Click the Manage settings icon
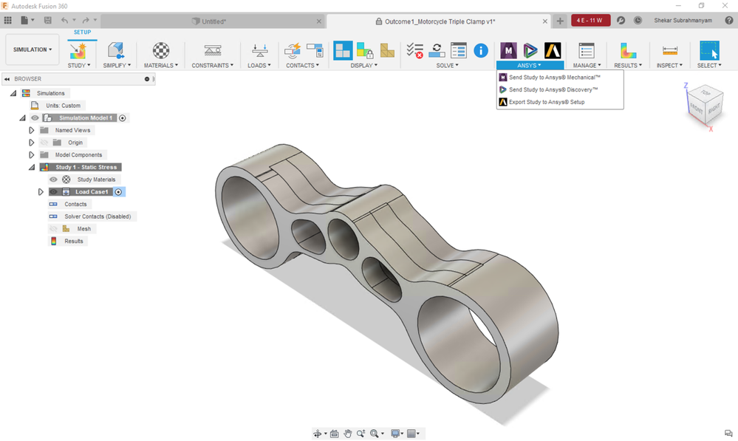Image resolution: width=738 pixels, height=441 pixels. (587, 50)
